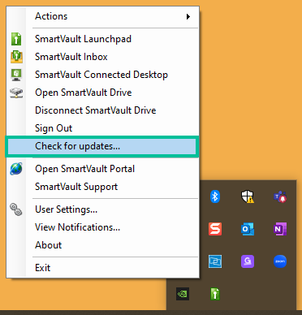Expand the Actions submenu arrow

188,16
